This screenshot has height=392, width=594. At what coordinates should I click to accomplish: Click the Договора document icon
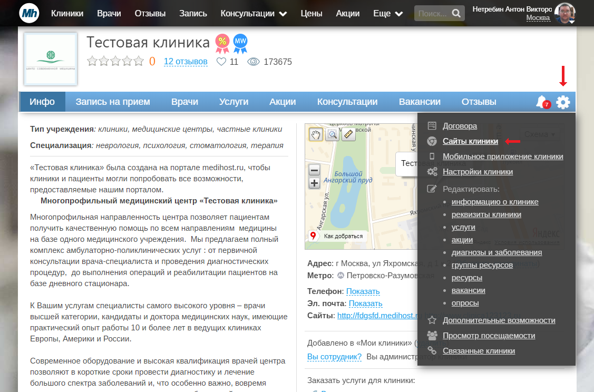432,126
